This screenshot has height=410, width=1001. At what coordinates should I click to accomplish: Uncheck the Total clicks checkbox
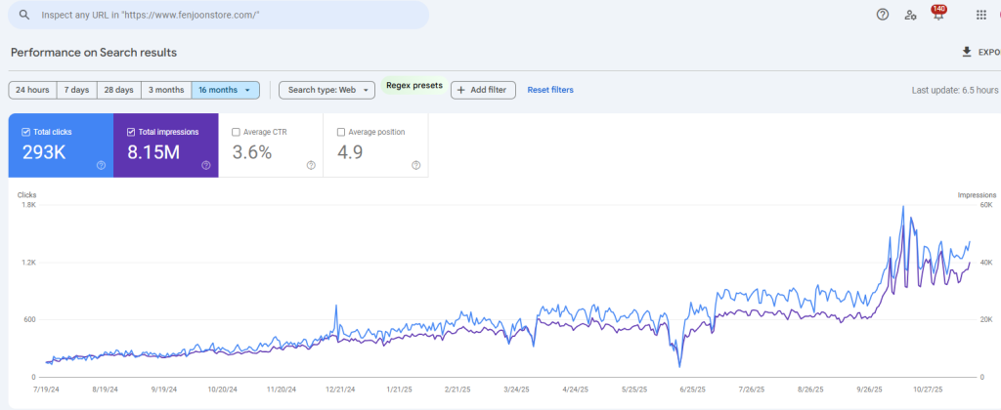point(26,132)
